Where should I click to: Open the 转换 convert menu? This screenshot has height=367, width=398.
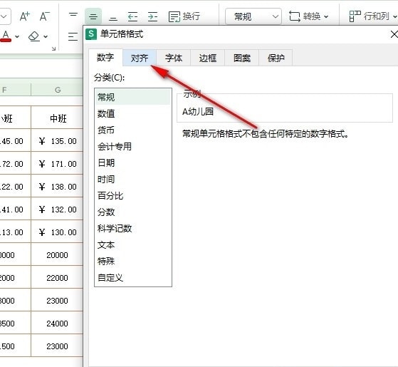point(308,16)
